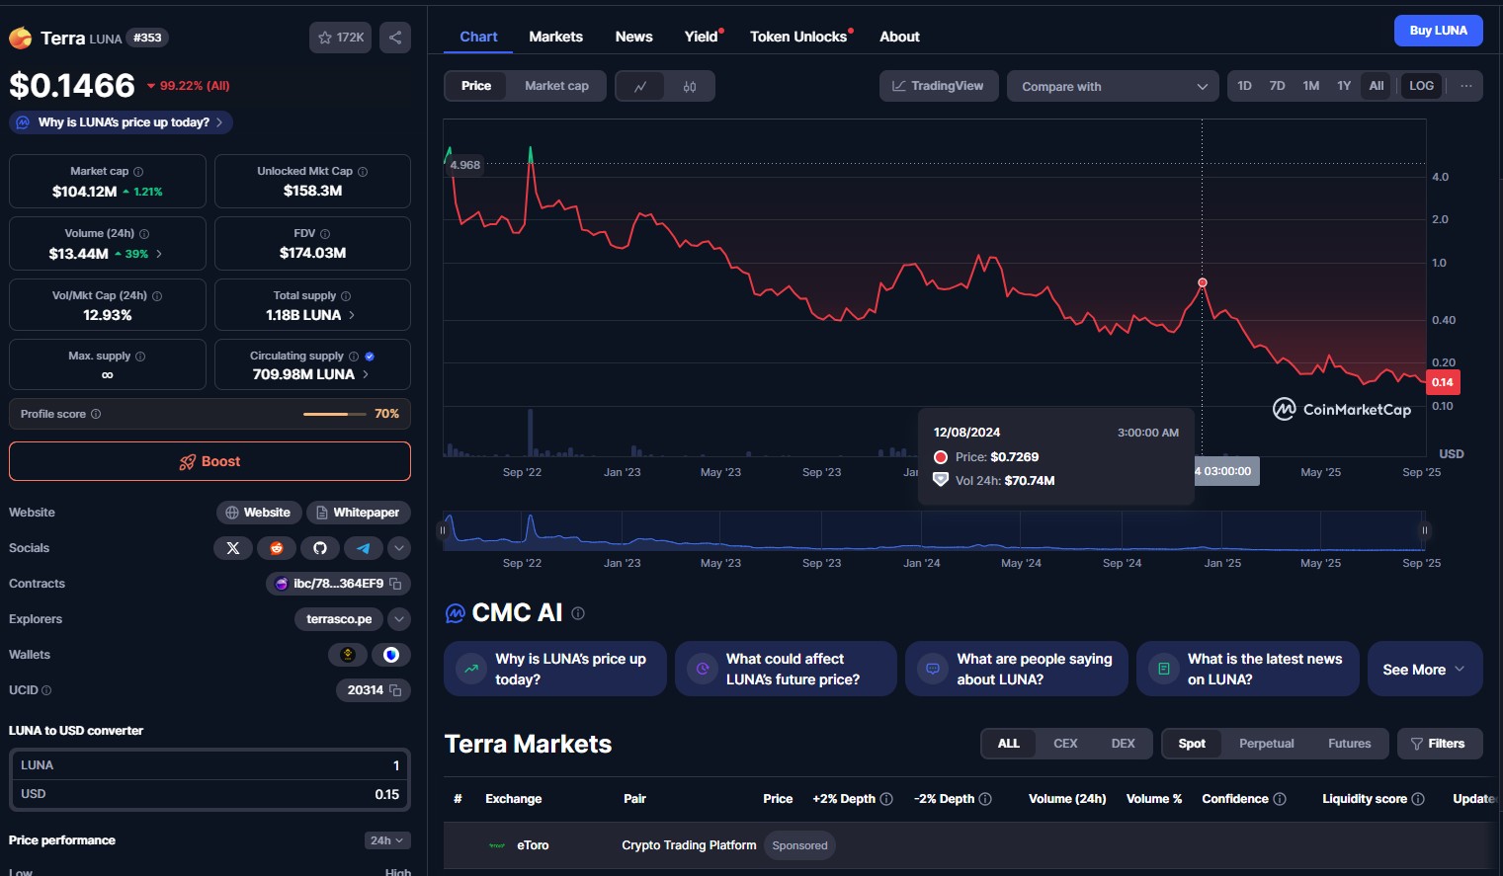Image resolution: width=1503 pixels, height=876 pixels.
Task: Expand See More CMC AI questions
Action: 1423,670
